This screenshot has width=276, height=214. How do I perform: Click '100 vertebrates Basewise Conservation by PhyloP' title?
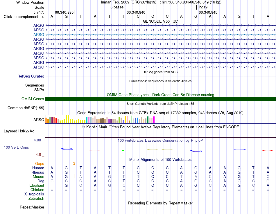160,141
